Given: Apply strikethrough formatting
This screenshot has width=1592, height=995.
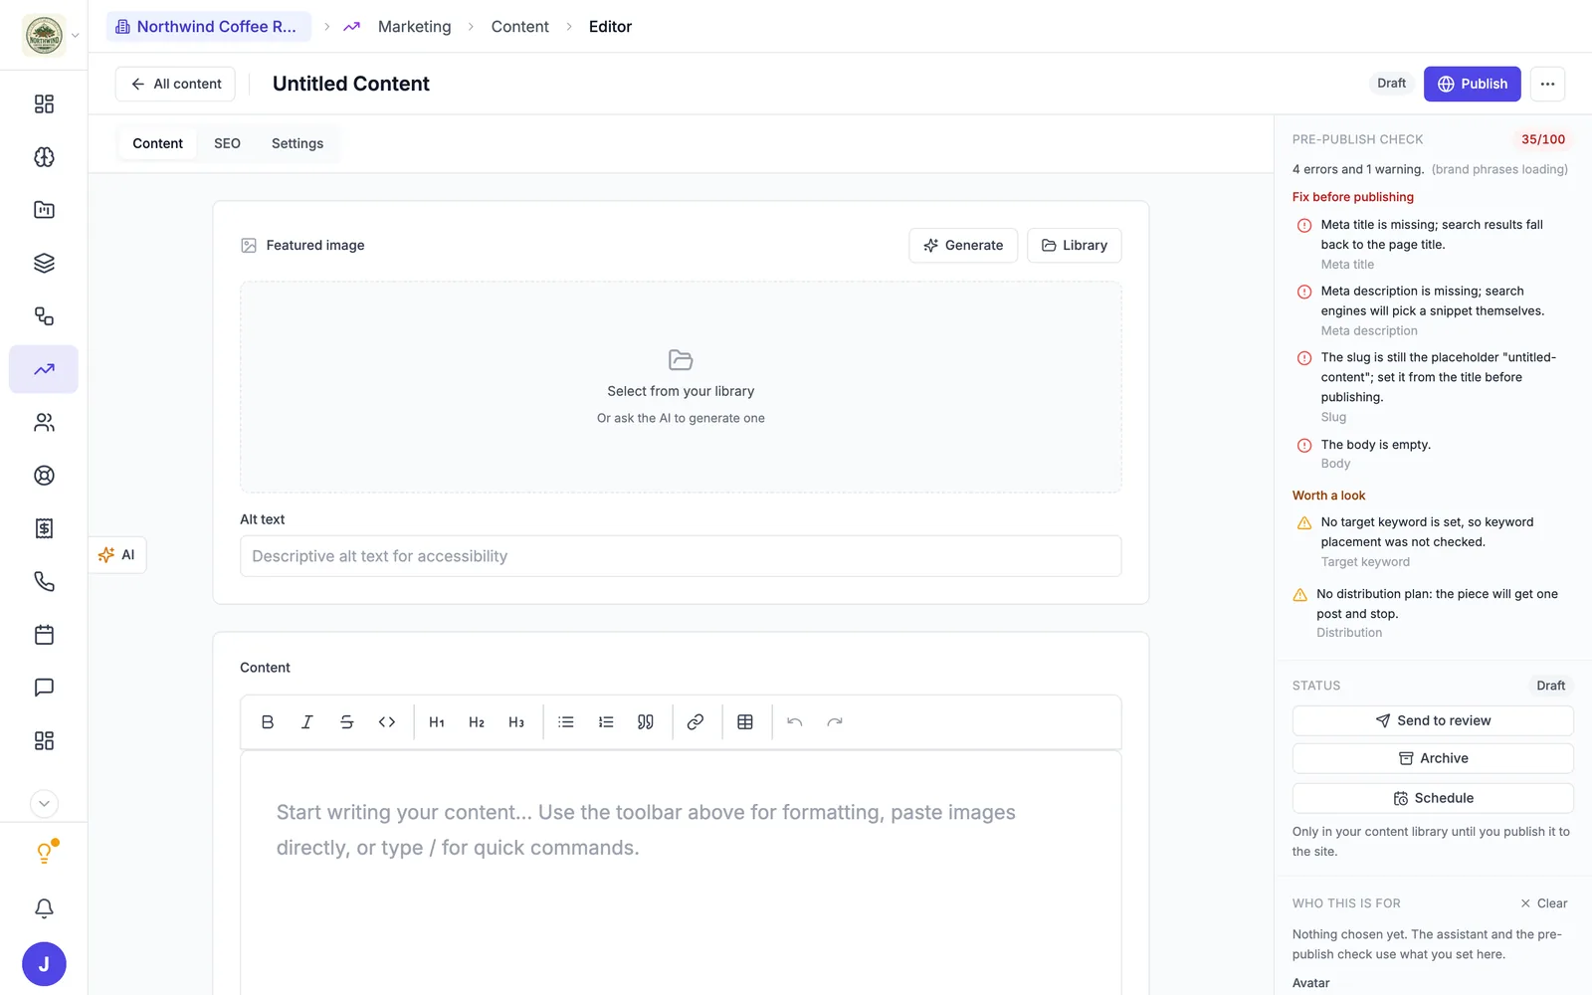Looking at the screenshot, I should coord(347,722).
